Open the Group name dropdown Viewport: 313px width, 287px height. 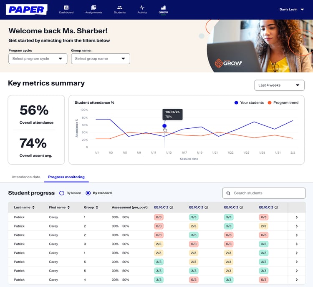100,59
